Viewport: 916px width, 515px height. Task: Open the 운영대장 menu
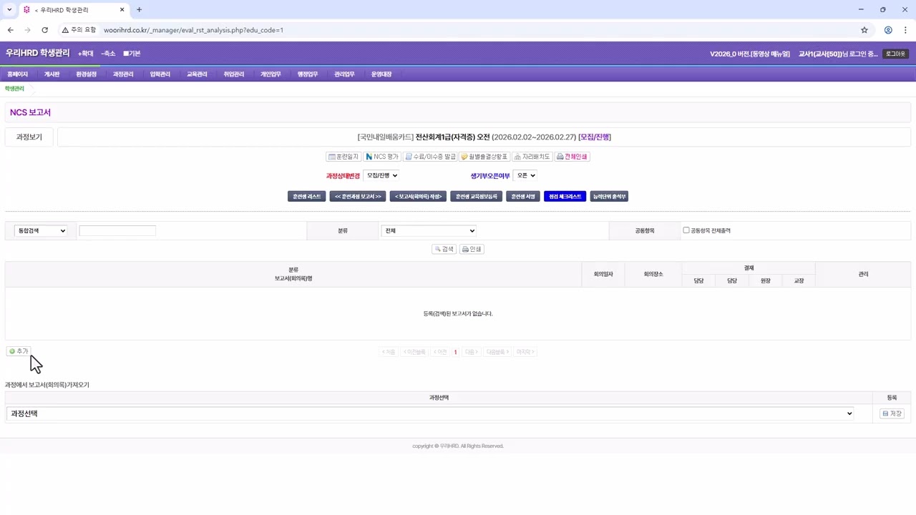point(381,74)
